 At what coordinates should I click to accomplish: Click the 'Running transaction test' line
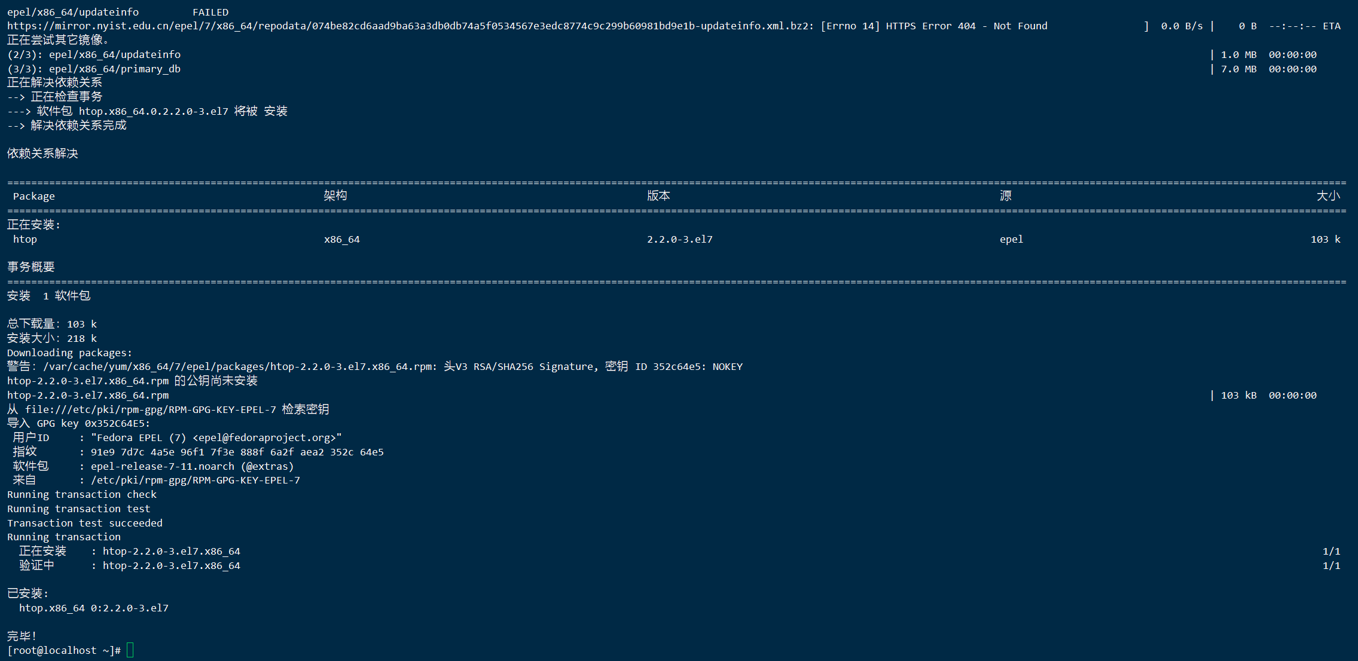coord(79,509)
